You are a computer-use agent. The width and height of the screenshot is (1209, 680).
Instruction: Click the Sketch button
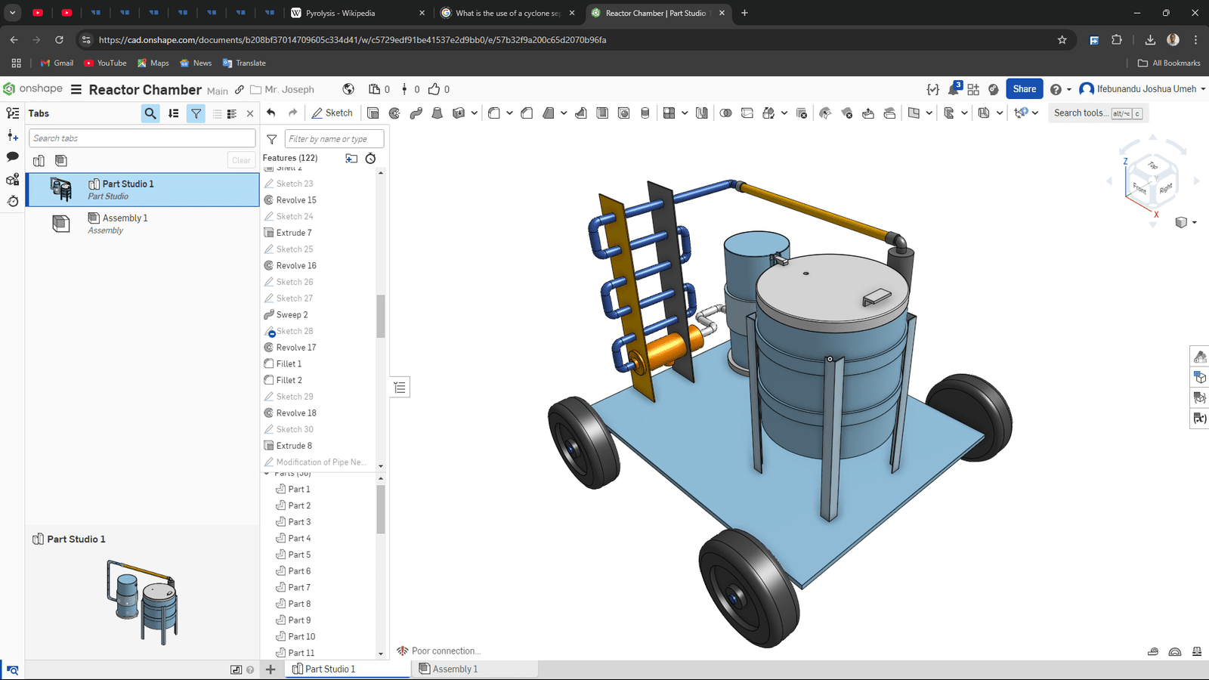332,113
